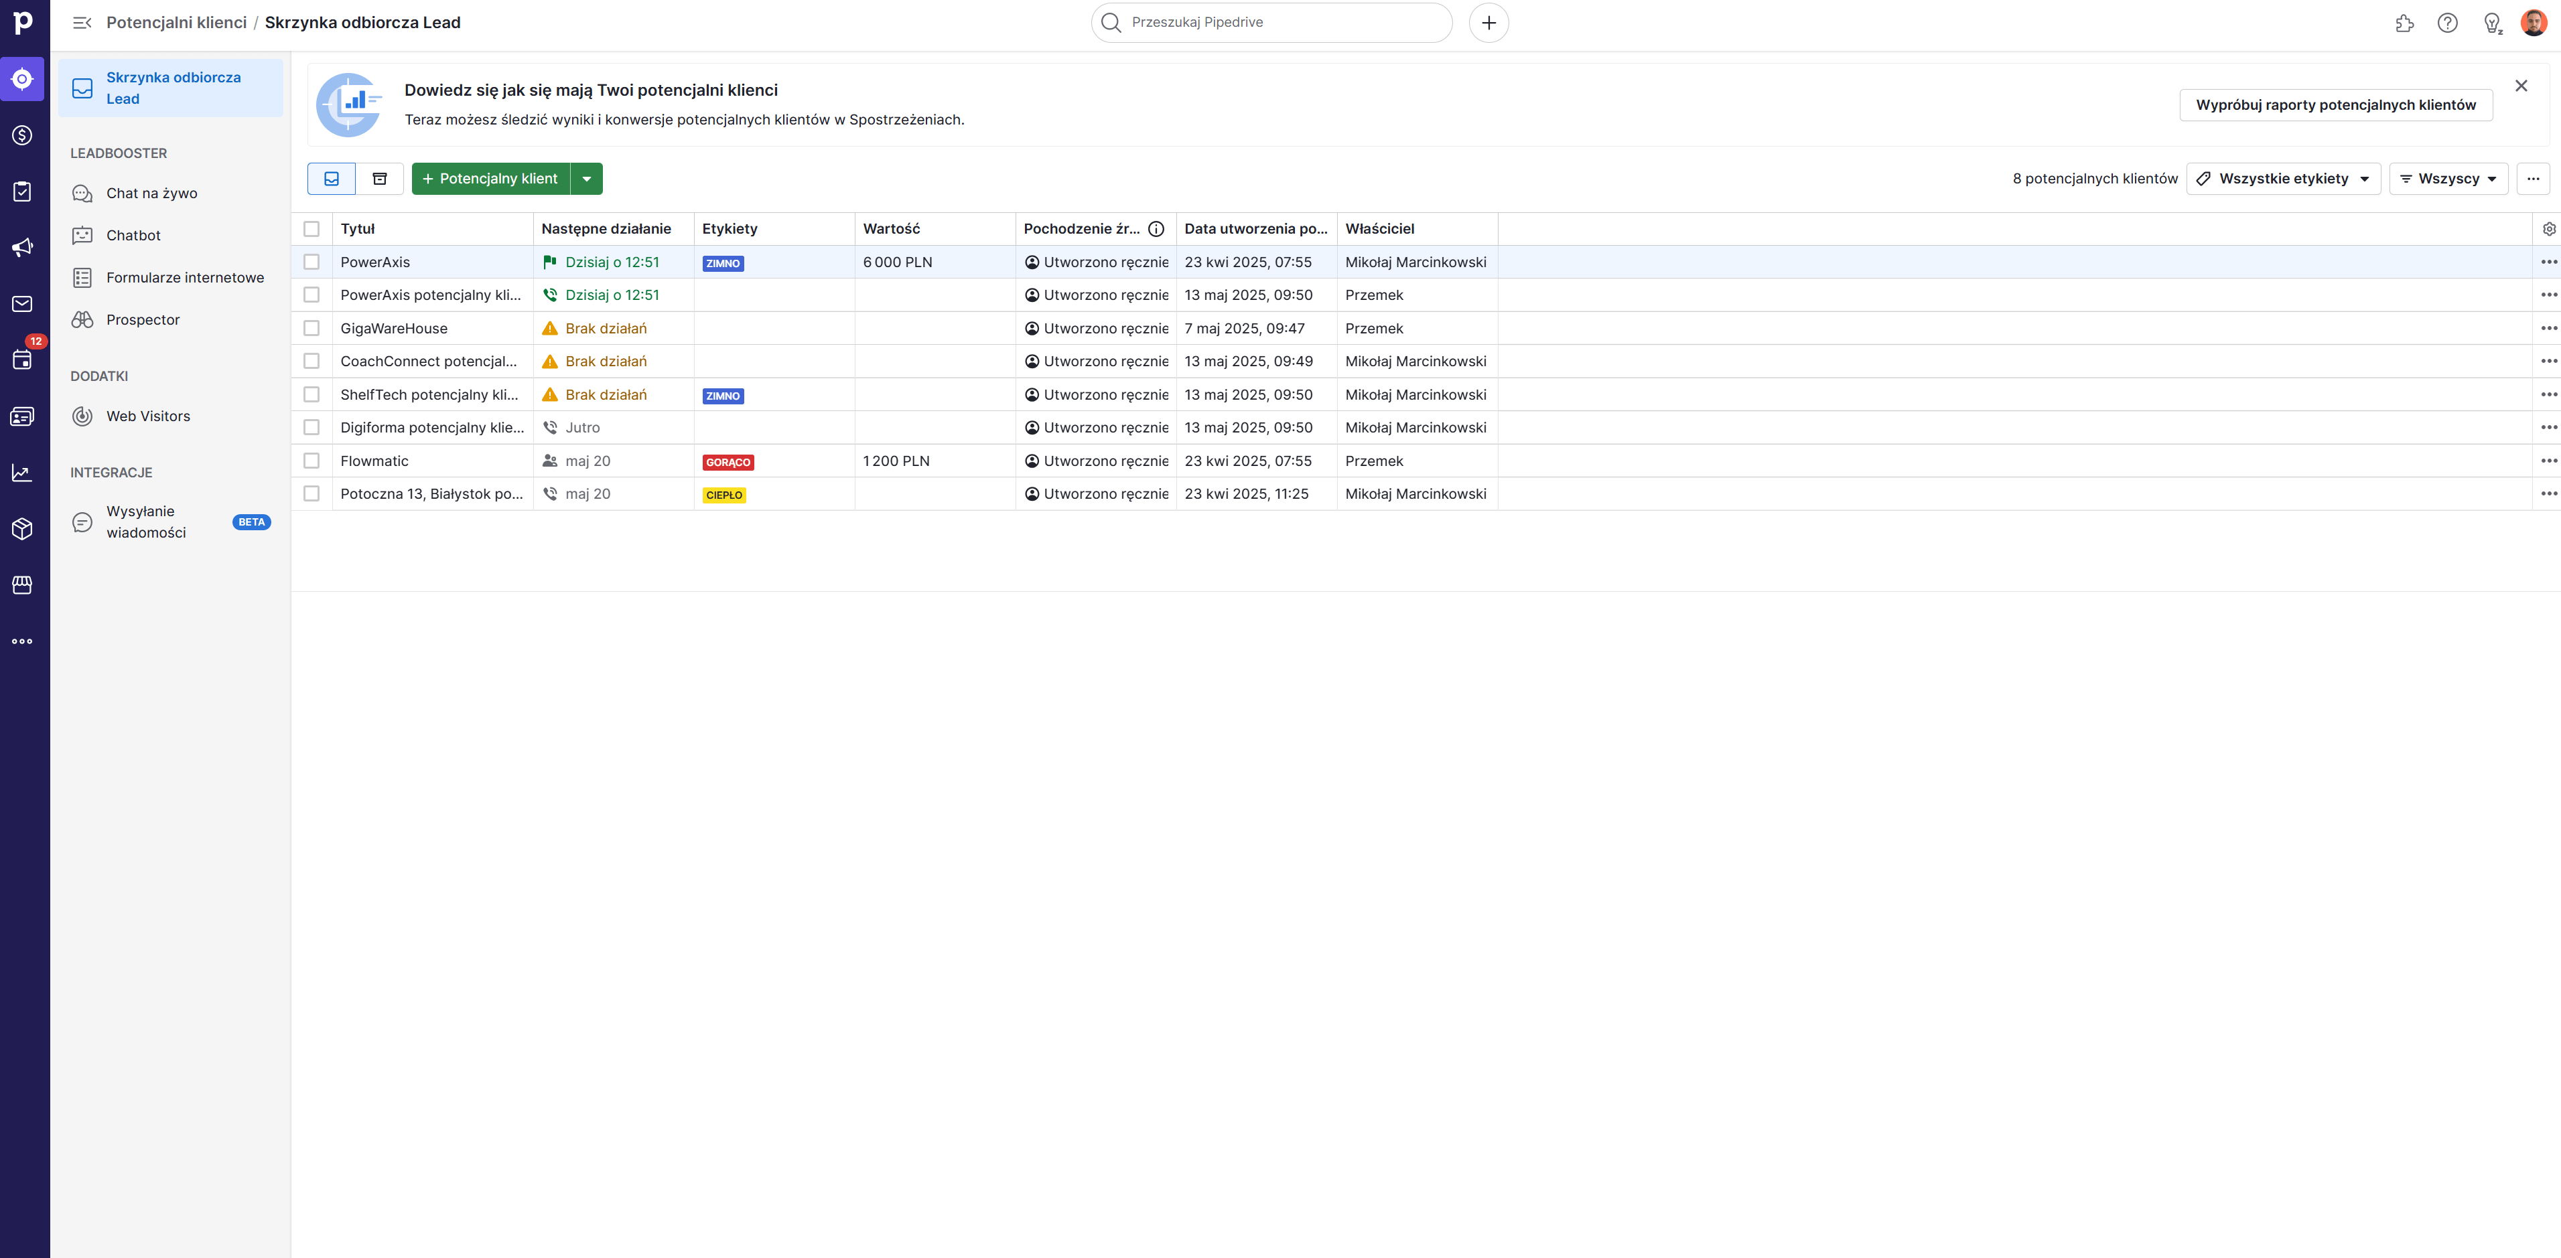Open the PowerAxis row three-dots menu
The image size is (2561, 1258).
pos(2548,262)
